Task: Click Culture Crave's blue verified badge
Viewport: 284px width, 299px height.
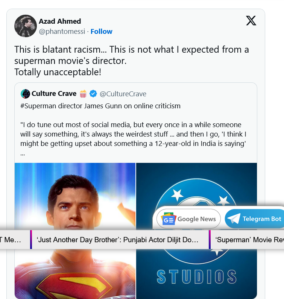Action: pyautogui.click(x=93, y=94)
